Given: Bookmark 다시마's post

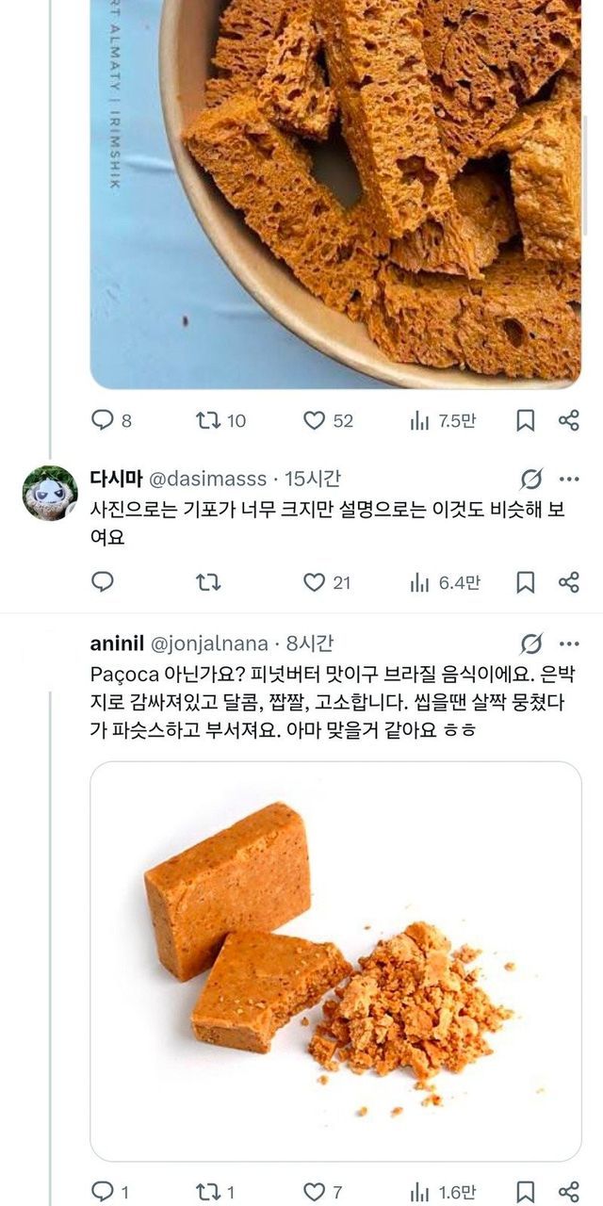Looking at the screenshot, I should point(526,582).
